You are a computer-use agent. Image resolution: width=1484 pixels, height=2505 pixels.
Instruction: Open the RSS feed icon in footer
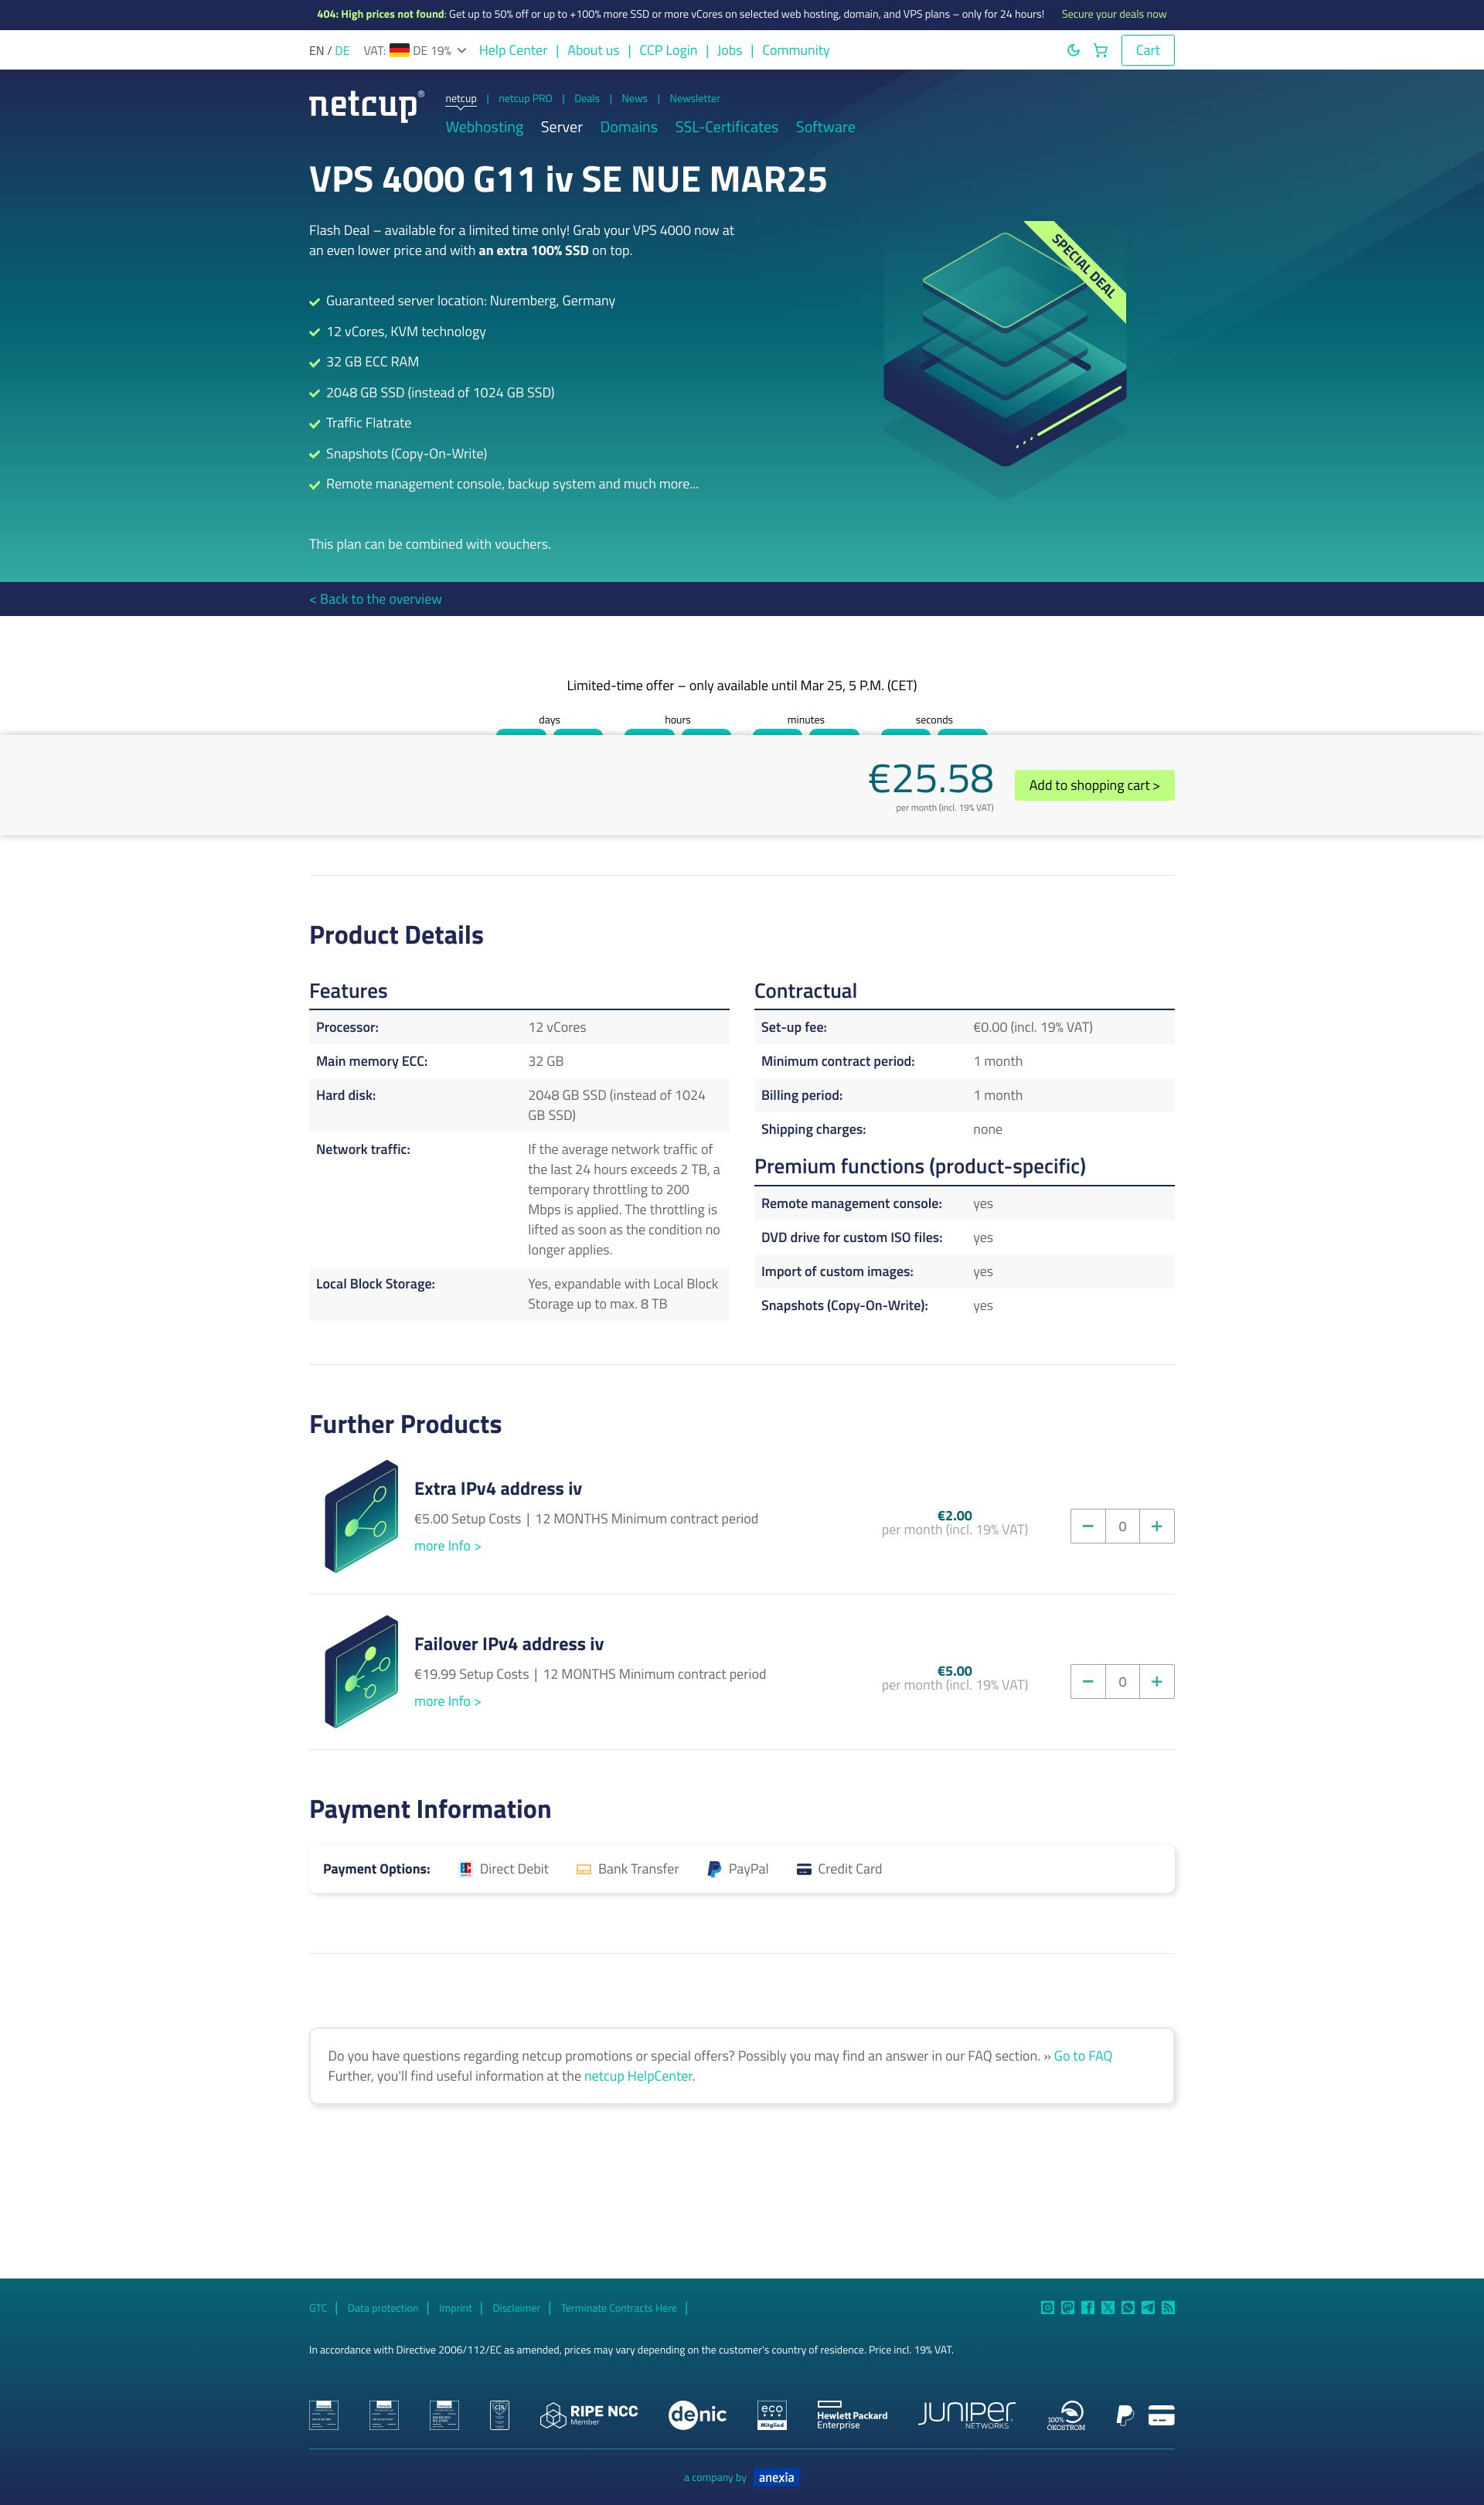(1168, 2307)
